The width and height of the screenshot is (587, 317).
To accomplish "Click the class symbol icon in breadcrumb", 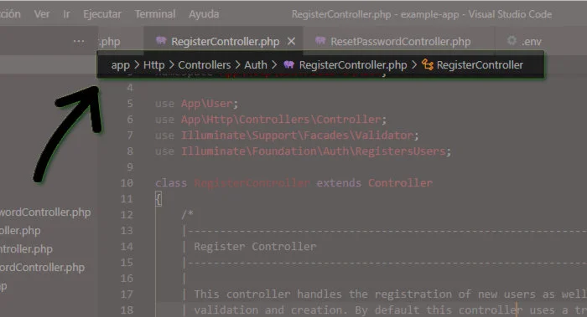I will [x=428, y=65].
